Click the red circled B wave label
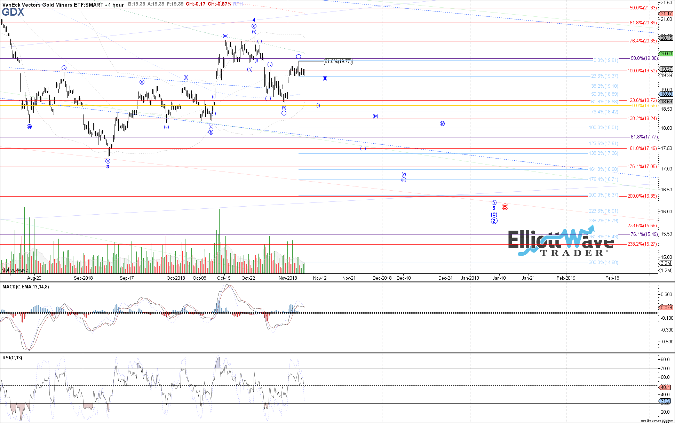The image size is (675, 423). click(505, 207)
